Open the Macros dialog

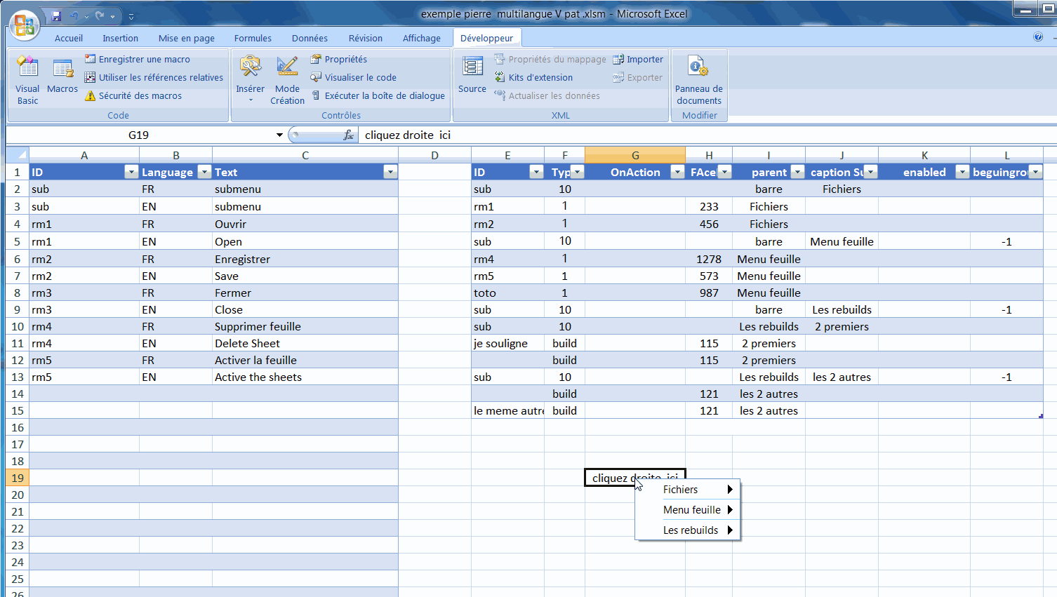click(x=62, y=76)
